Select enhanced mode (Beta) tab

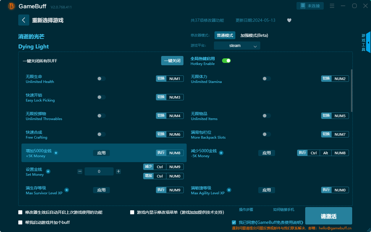254,35
